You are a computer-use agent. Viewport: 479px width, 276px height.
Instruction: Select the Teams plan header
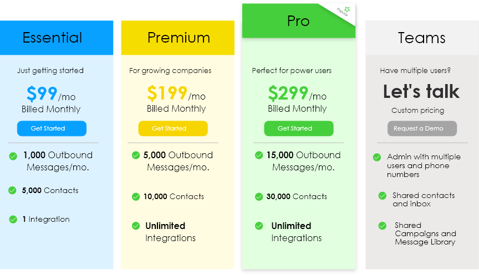(x=422, y=38)
